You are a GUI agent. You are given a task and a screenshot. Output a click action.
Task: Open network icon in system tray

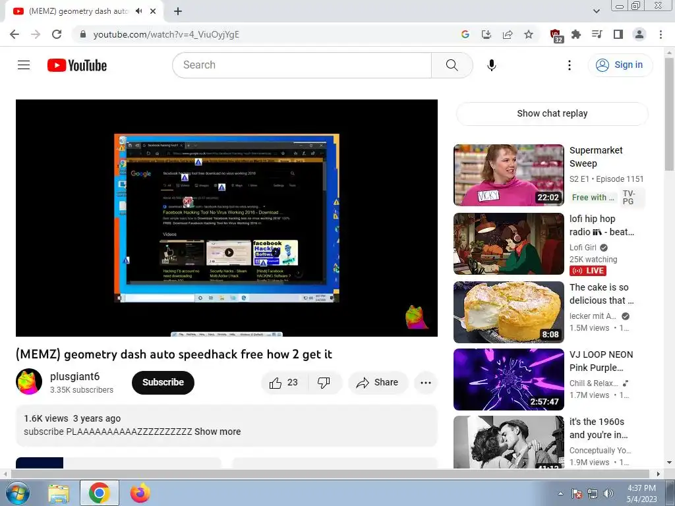593,493
